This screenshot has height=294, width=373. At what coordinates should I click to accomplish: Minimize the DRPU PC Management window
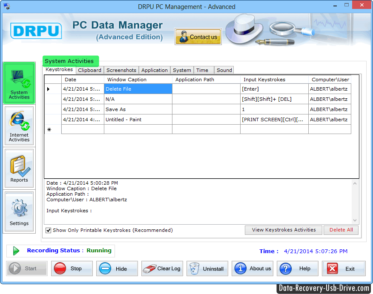pyautogui.click(x=335, y=5)
